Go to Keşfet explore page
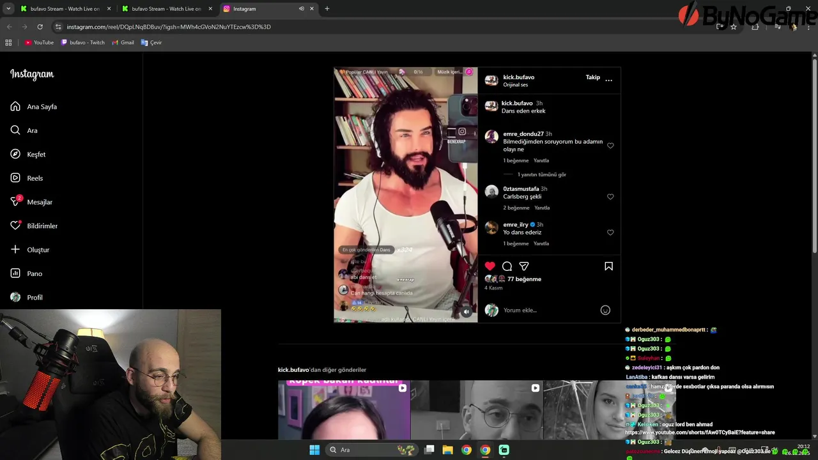The image size is (818, 460). [x=28, y=155]
